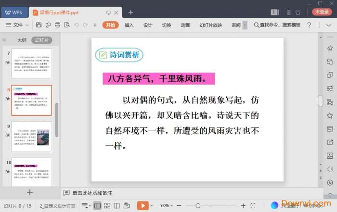Click the main editing area scrollbar handle

coord(320,101)
